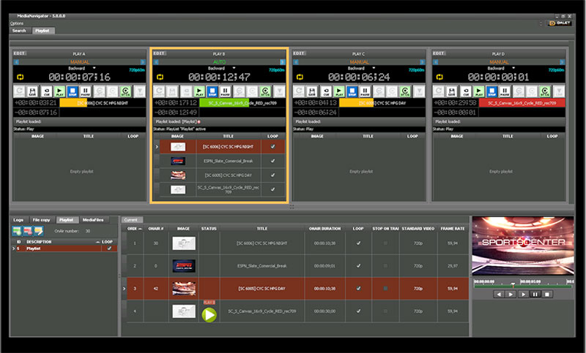Viewport: 586px width, 353px height.
Task: Toggle Stop on Trai checkbox for order 3
Action: coord(385,288)
